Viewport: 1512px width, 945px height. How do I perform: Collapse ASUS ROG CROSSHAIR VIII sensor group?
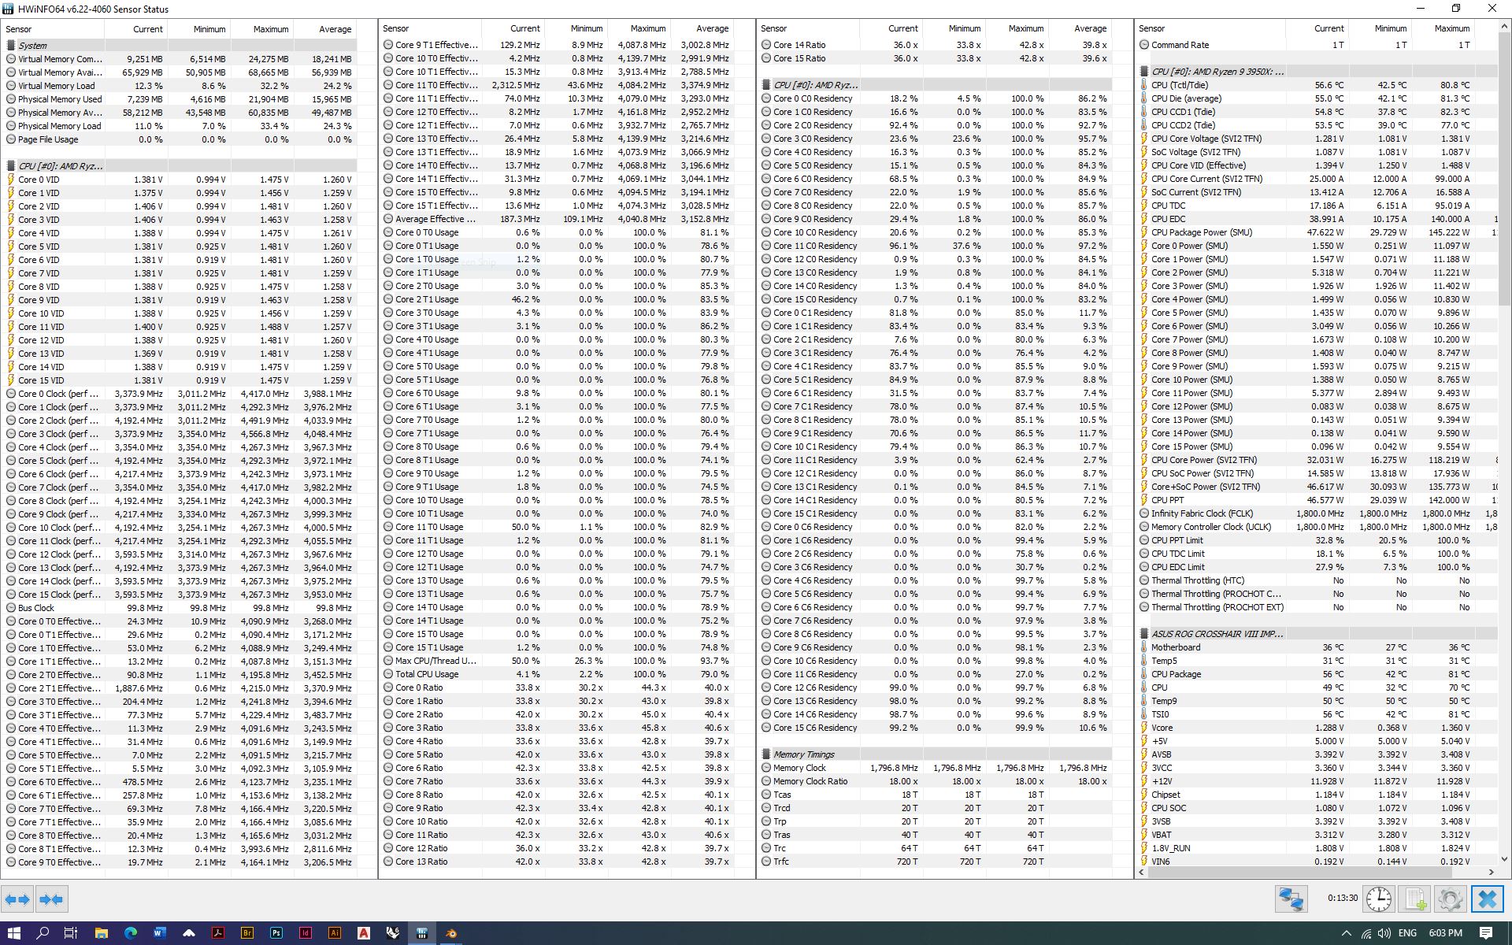[x=1217, y=634]
